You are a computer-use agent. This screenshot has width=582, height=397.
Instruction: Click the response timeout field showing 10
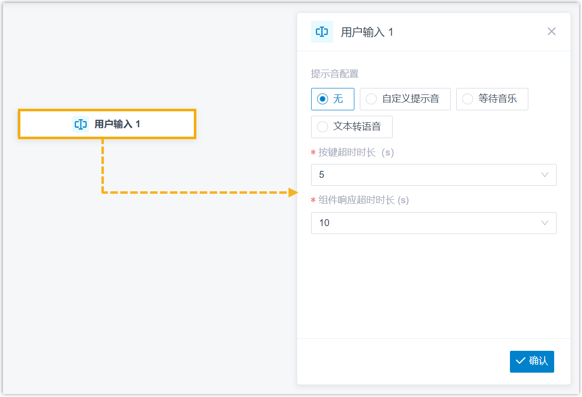click(x=422, y=223)
